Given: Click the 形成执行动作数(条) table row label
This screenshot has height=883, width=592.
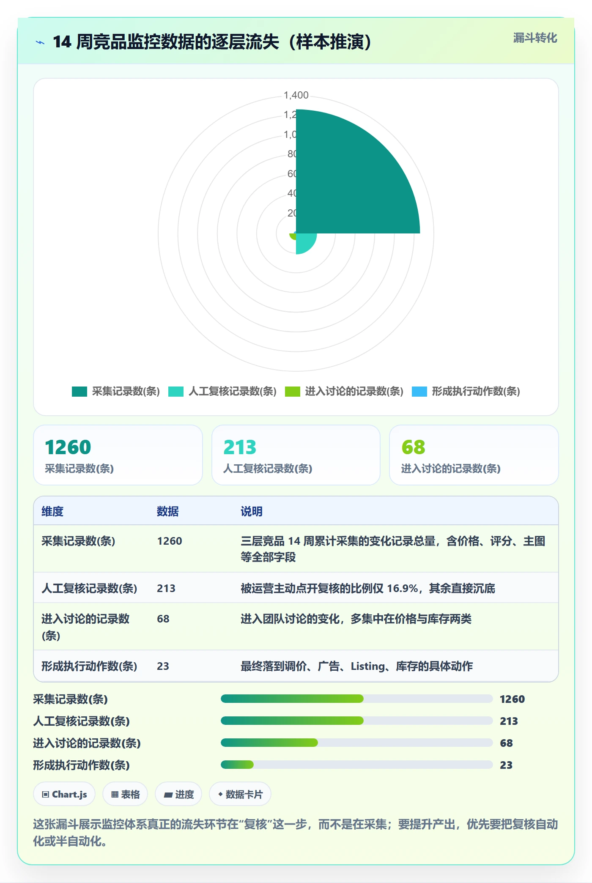Looking at the screenshot, I should pos(89,666).
